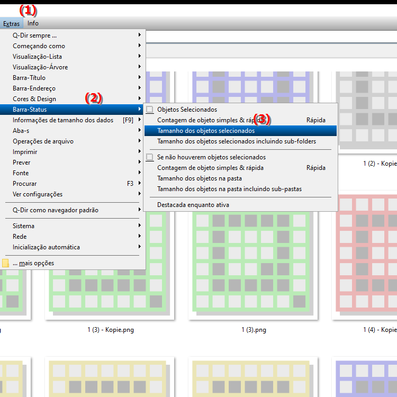
Task: Click the red grid thumbnail image
Action: (x=365, y=254)
